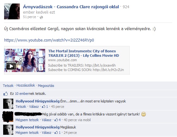Play the trailer video thumbnail
Viewport: 177px width, 137px height.
pyautogui.click(x=25, y=60)
